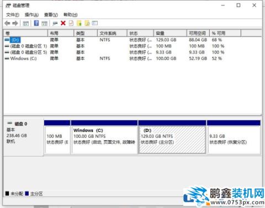Select the Windows (C:) volume row

[x=132, y=58]
